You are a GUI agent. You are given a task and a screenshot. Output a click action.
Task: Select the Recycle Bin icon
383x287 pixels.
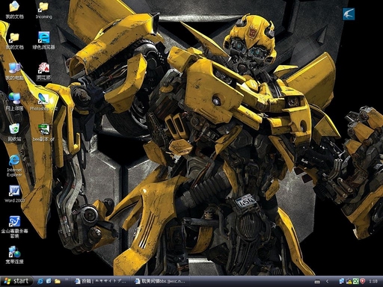click(x=14, y=132)
